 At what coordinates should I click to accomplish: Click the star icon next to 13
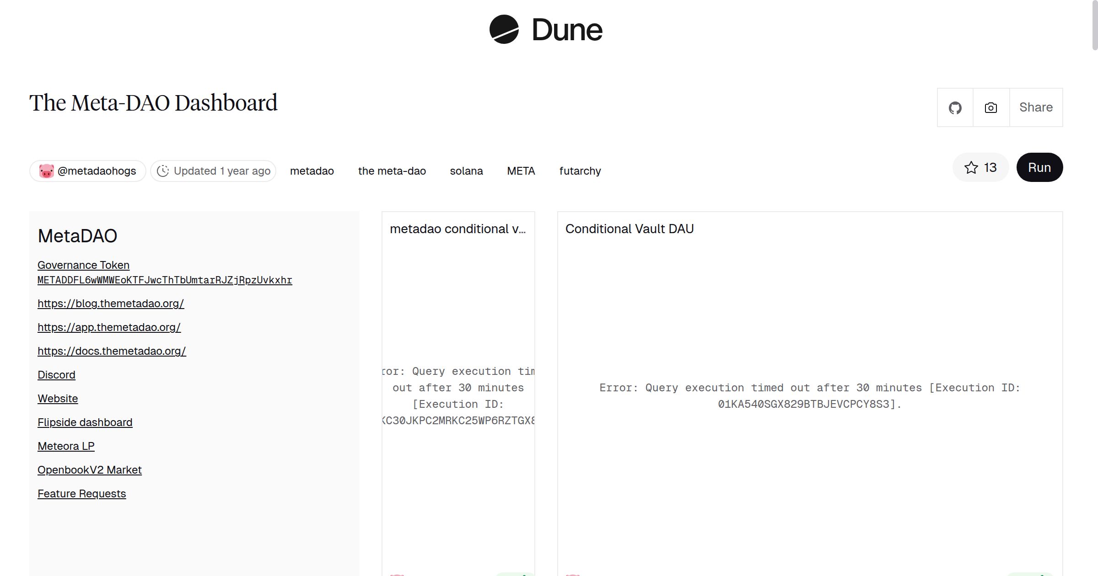pos(970,167)
